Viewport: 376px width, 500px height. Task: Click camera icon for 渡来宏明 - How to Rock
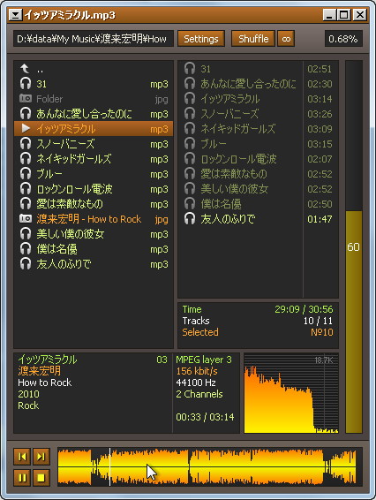[26, 219]
